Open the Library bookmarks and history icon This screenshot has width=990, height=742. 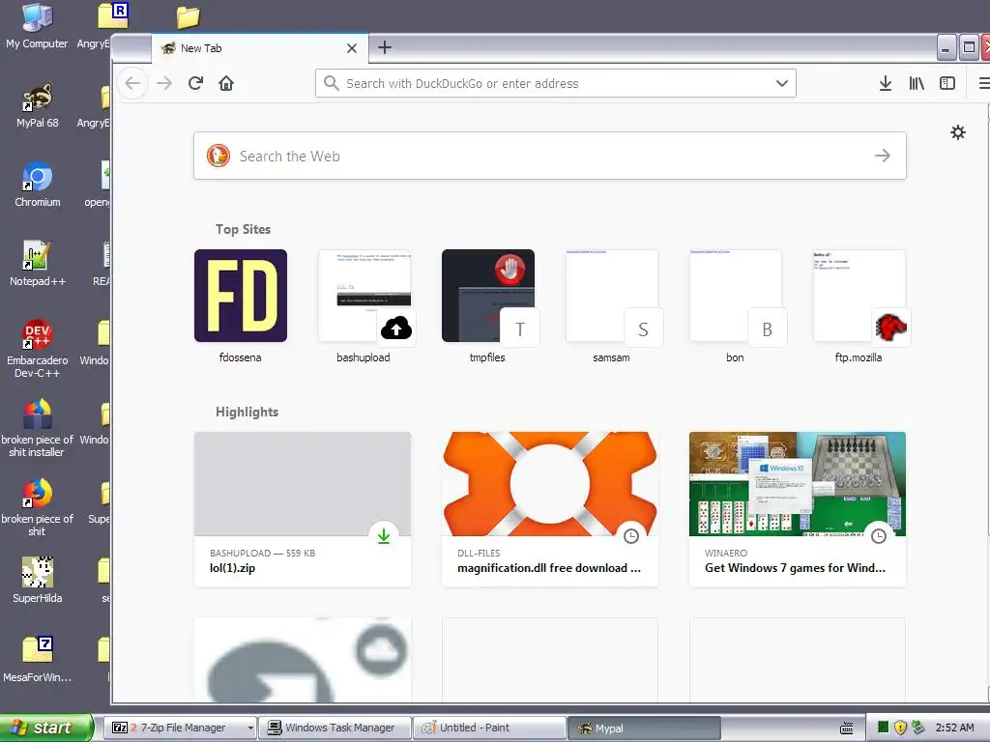[x=917, y=83]
